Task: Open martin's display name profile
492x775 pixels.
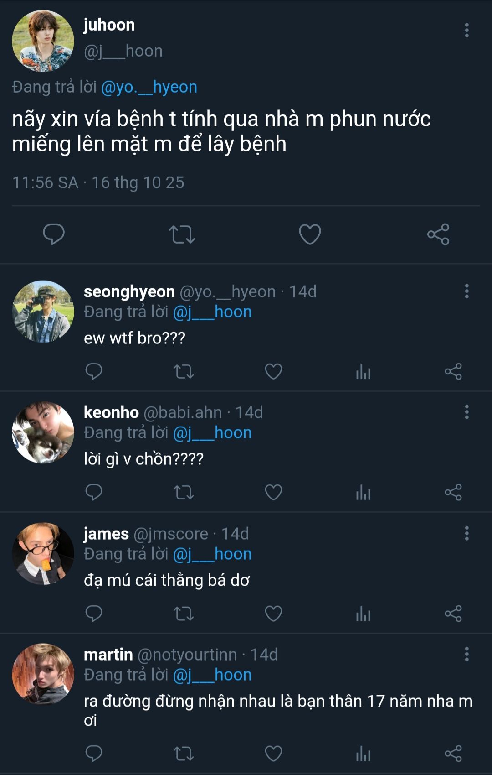Action: (108, 655)
